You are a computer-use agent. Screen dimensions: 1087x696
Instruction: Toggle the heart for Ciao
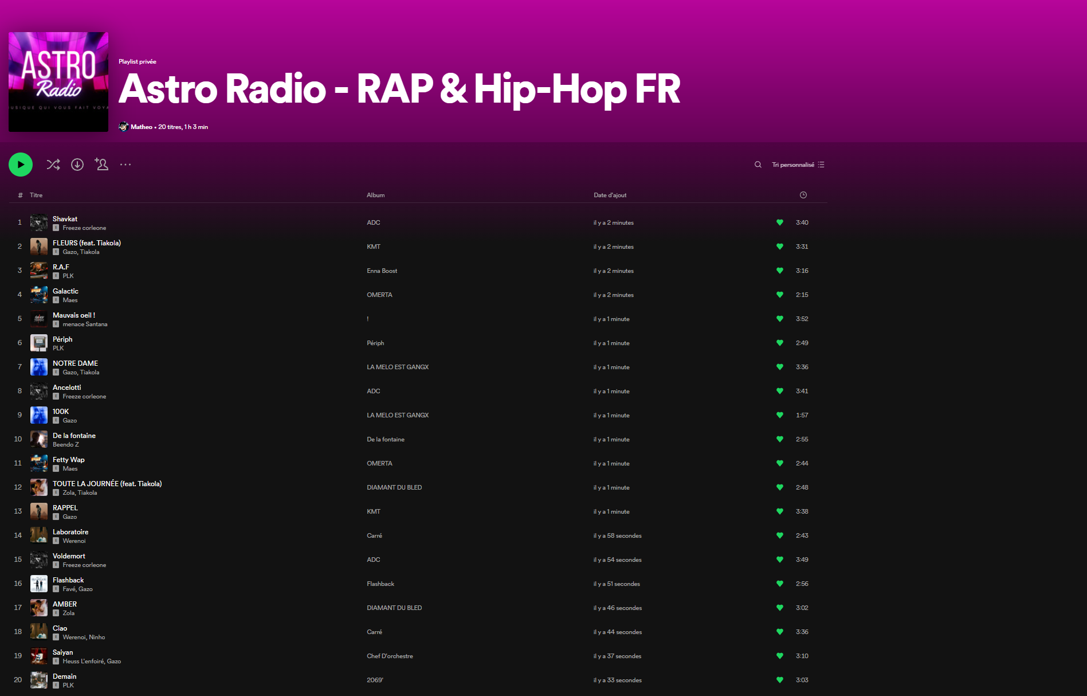click(780, 632)
